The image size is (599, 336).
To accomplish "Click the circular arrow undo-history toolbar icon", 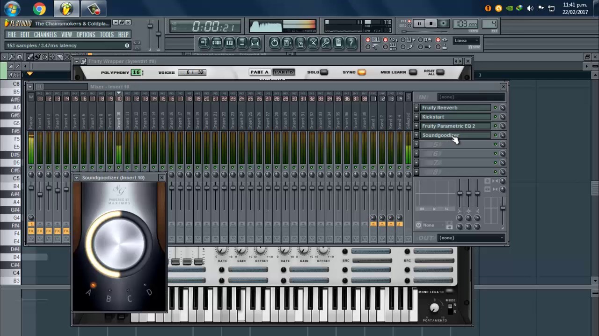I will [275, 43].
